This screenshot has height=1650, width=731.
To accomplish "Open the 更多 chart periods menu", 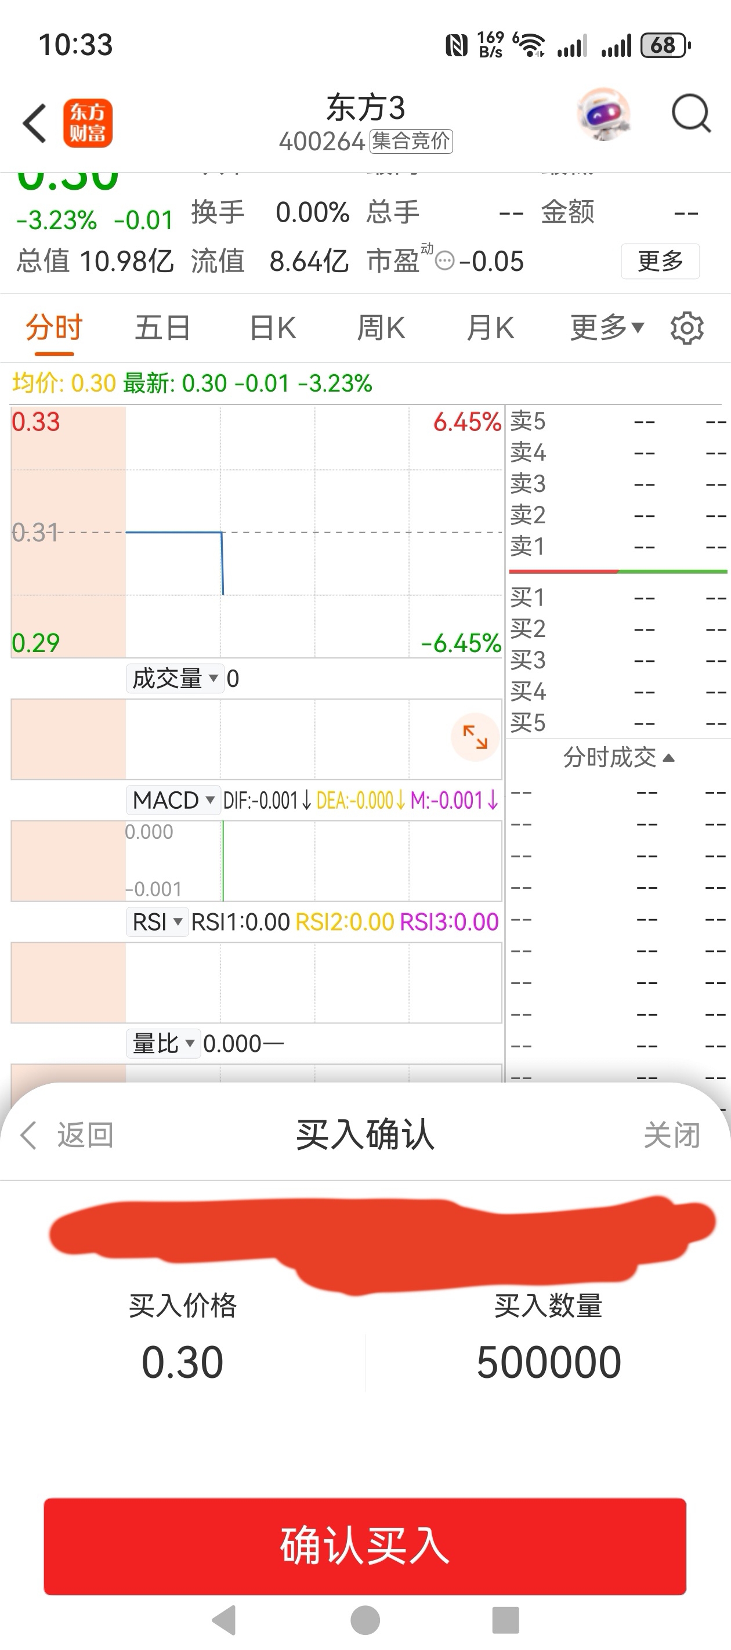I will tap(606, 328).
